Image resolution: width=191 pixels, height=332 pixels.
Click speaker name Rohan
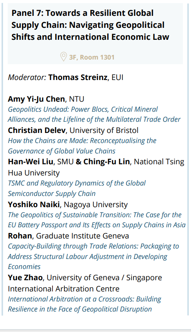20,236
